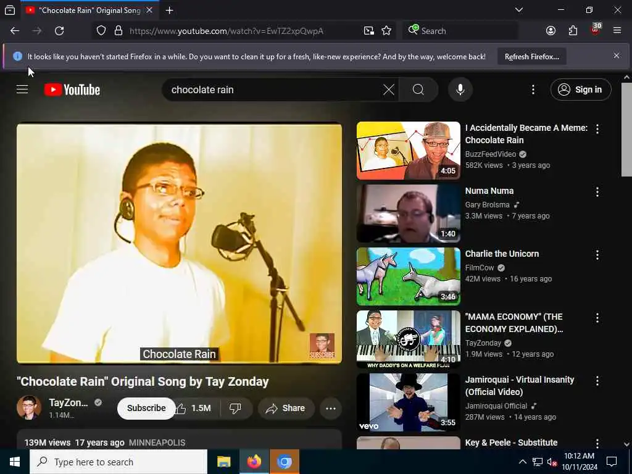Open the Firefox extensions puzzle icon

(x=573, y=31)
